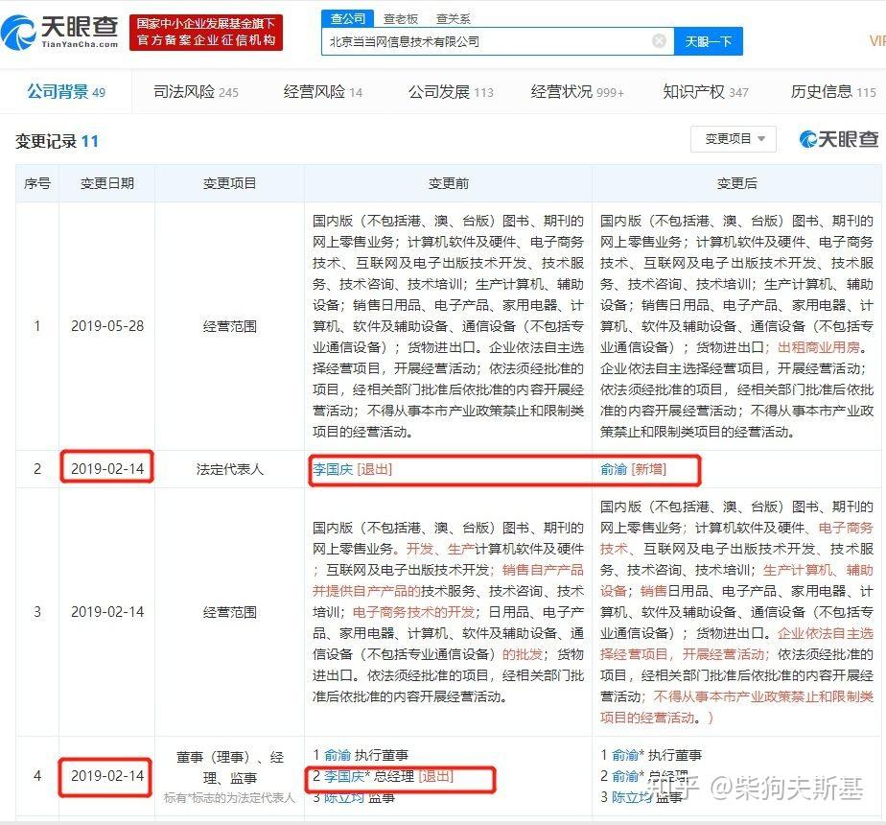
Task: Select the 法定代表人 change item cell
Action: [230, 469]
